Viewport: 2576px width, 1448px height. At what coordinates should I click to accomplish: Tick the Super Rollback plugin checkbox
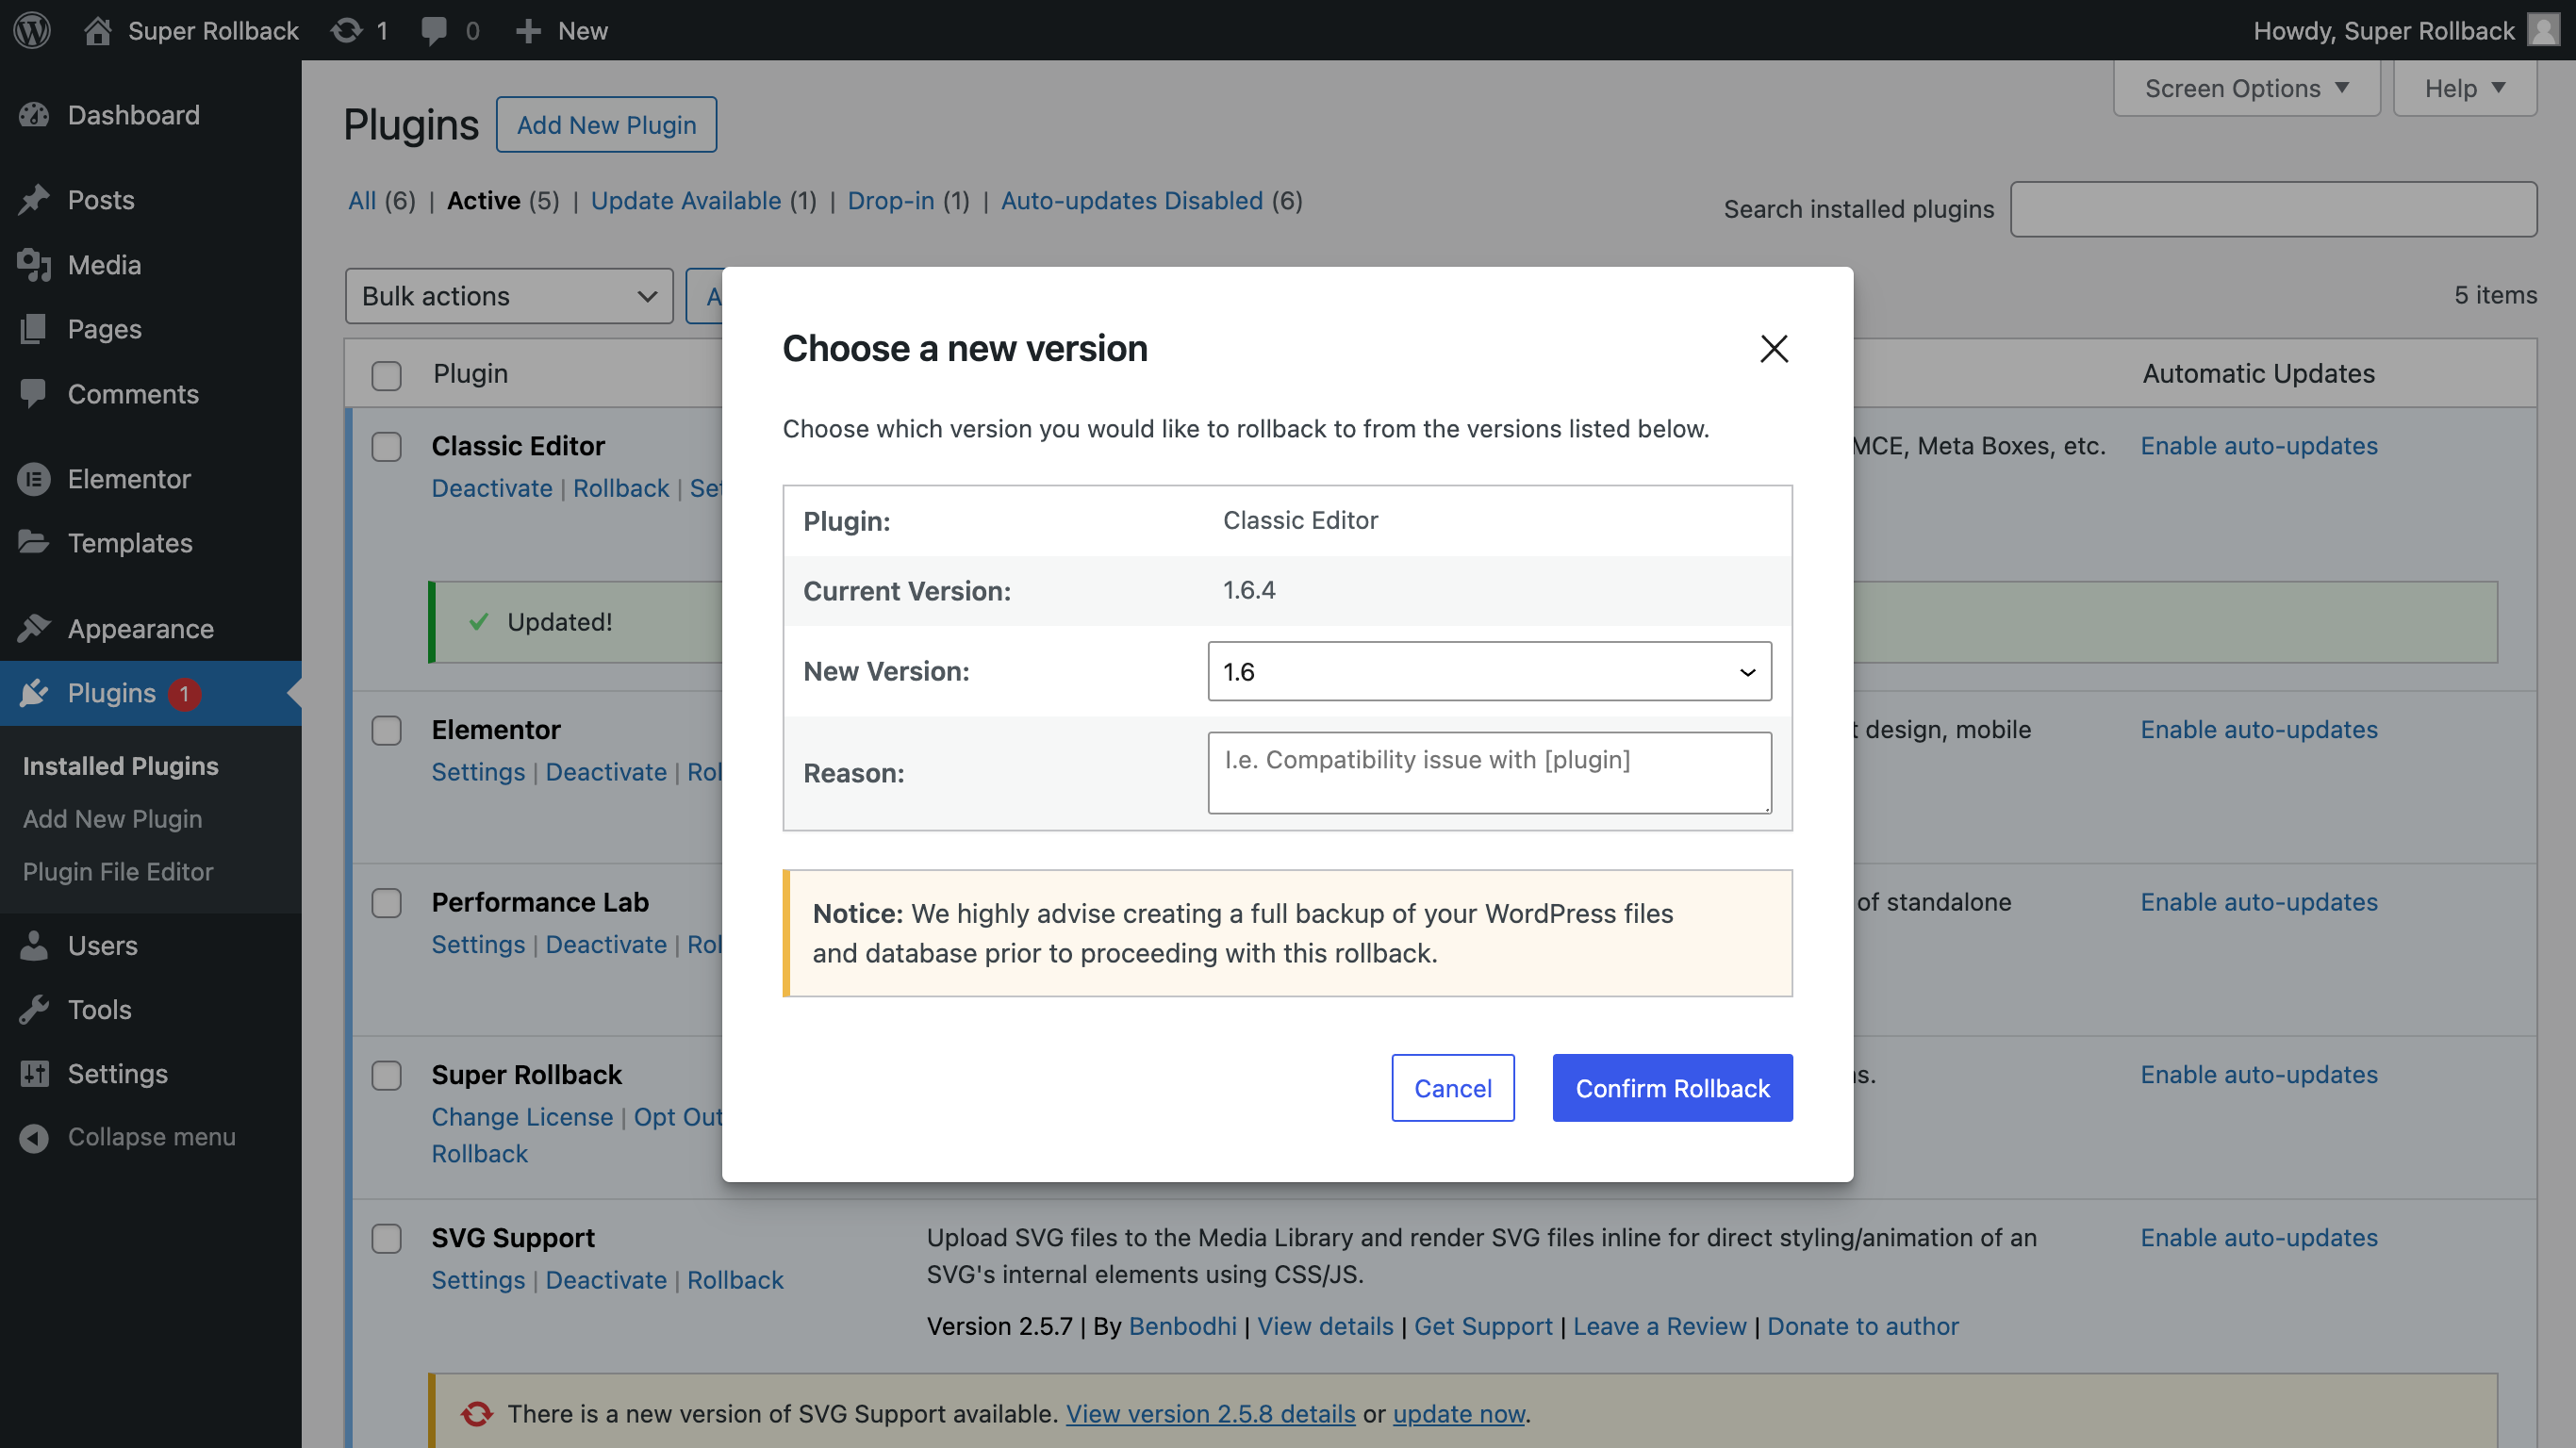point(387,1076)
